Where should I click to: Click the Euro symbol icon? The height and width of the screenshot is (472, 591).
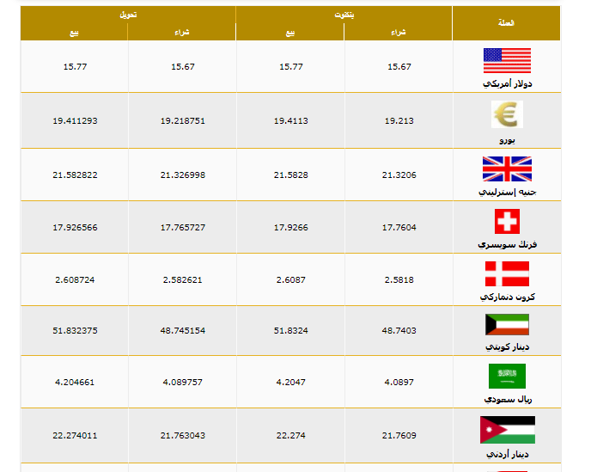click(507, 114)
